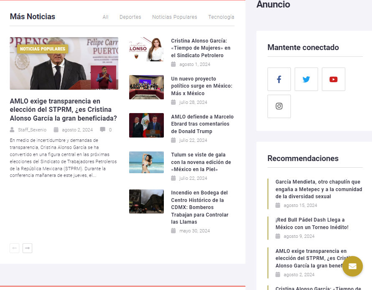
Task: Click the Noticias Populares badge on featured image
Action: click(43, 49)
